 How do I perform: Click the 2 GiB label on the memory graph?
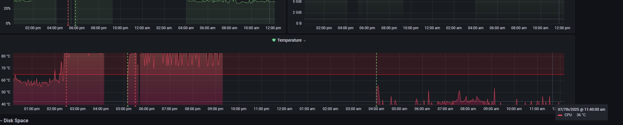(x=297, y=12)
